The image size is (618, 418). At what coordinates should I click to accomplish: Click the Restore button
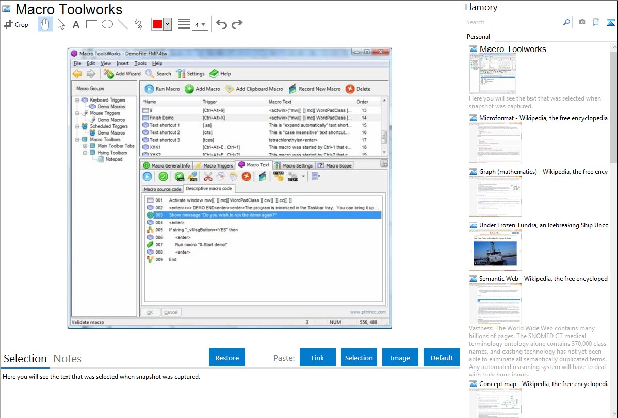[227, 358]
